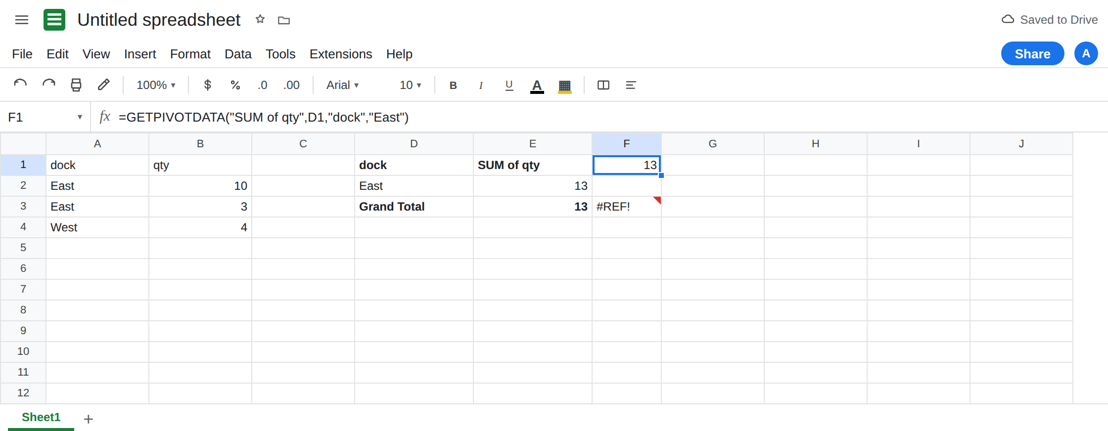
Task: Click bold dock header in D1
Action: (414, 165)
